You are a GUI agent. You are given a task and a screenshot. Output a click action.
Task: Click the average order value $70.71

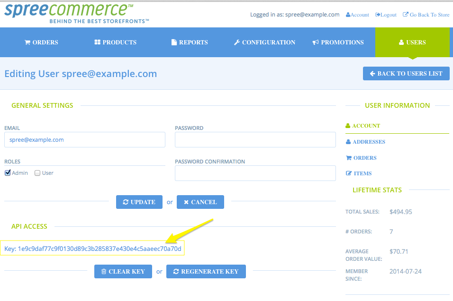pos(399,251)
